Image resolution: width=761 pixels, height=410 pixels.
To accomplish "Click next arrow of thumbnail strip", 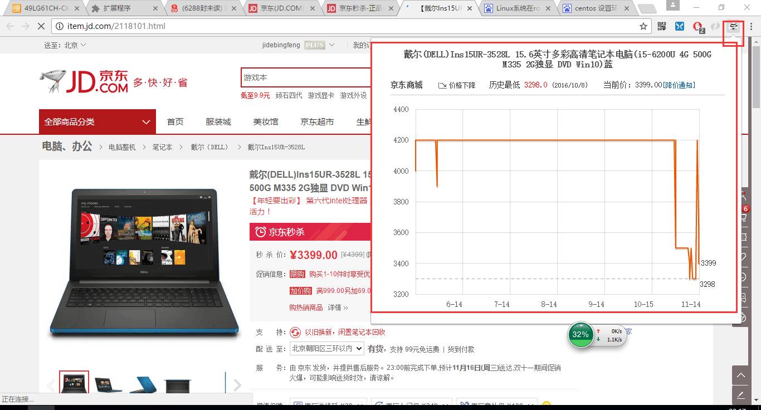I will [237, 384].
